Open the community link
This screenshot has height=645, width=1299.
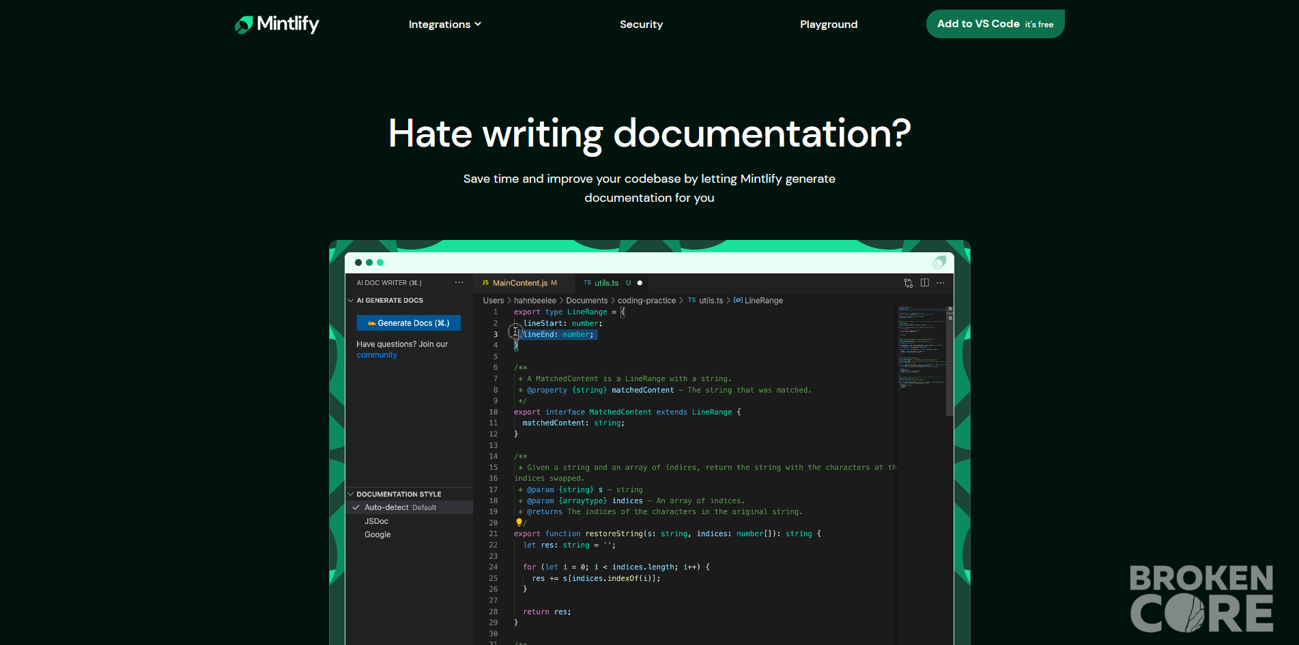click(377, 355)
